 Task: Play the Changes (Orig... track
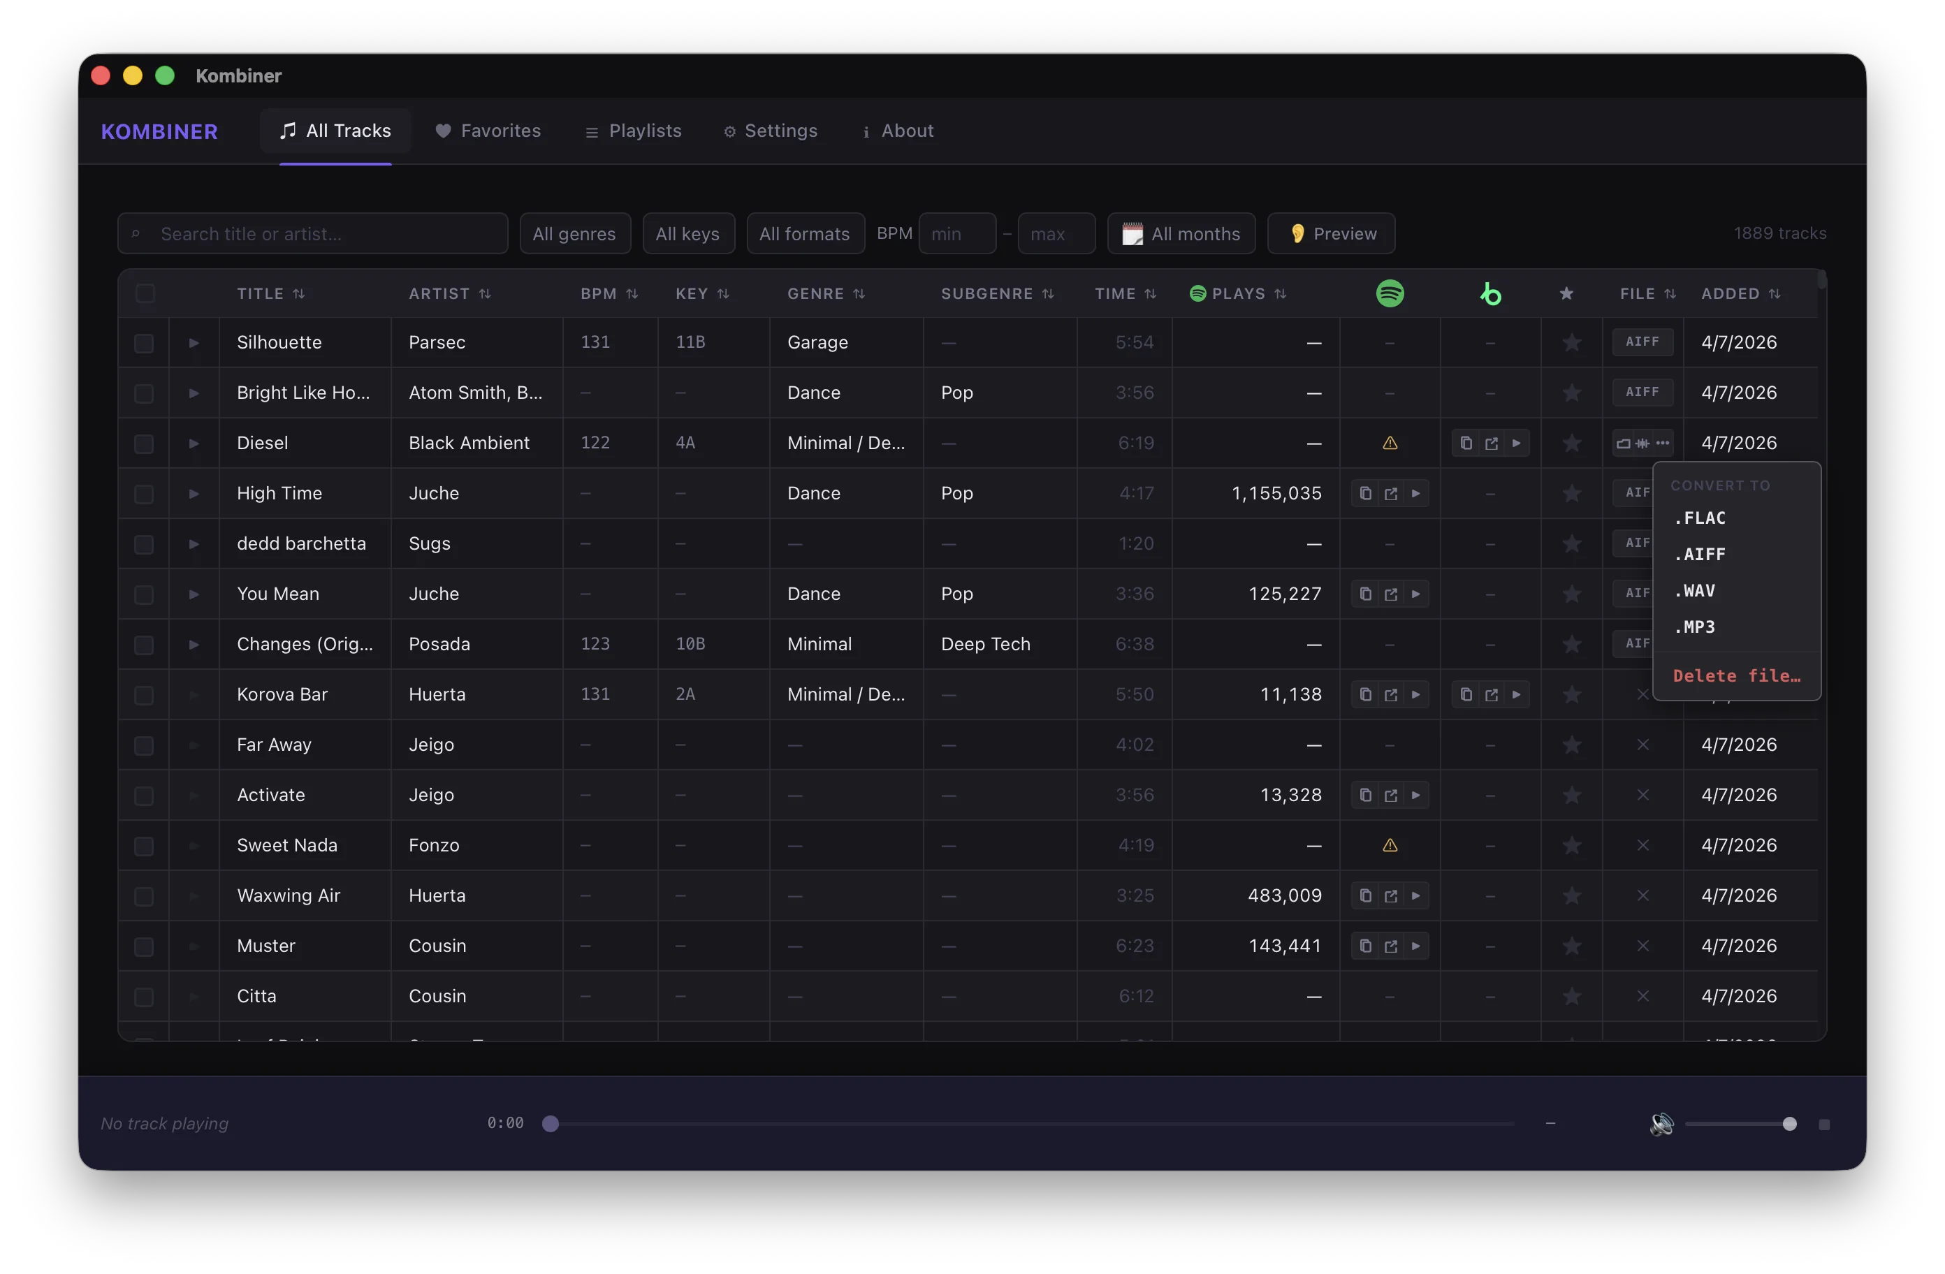tap(194, 644)
